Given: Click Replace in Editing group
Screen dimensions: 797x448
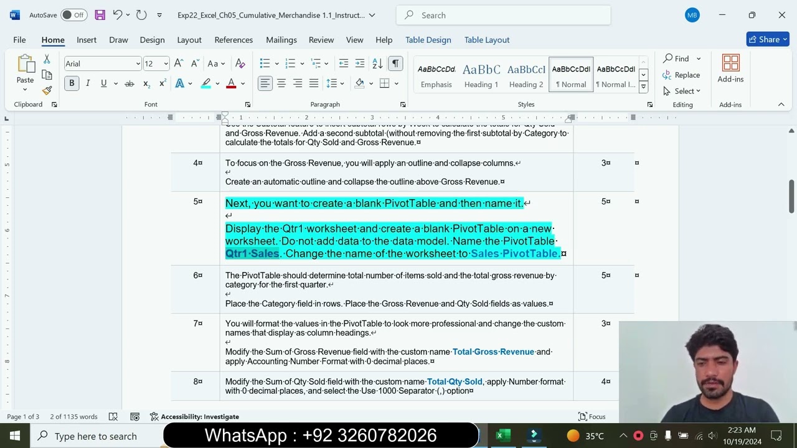Looking at the screenshot, I should click(682, 75).
